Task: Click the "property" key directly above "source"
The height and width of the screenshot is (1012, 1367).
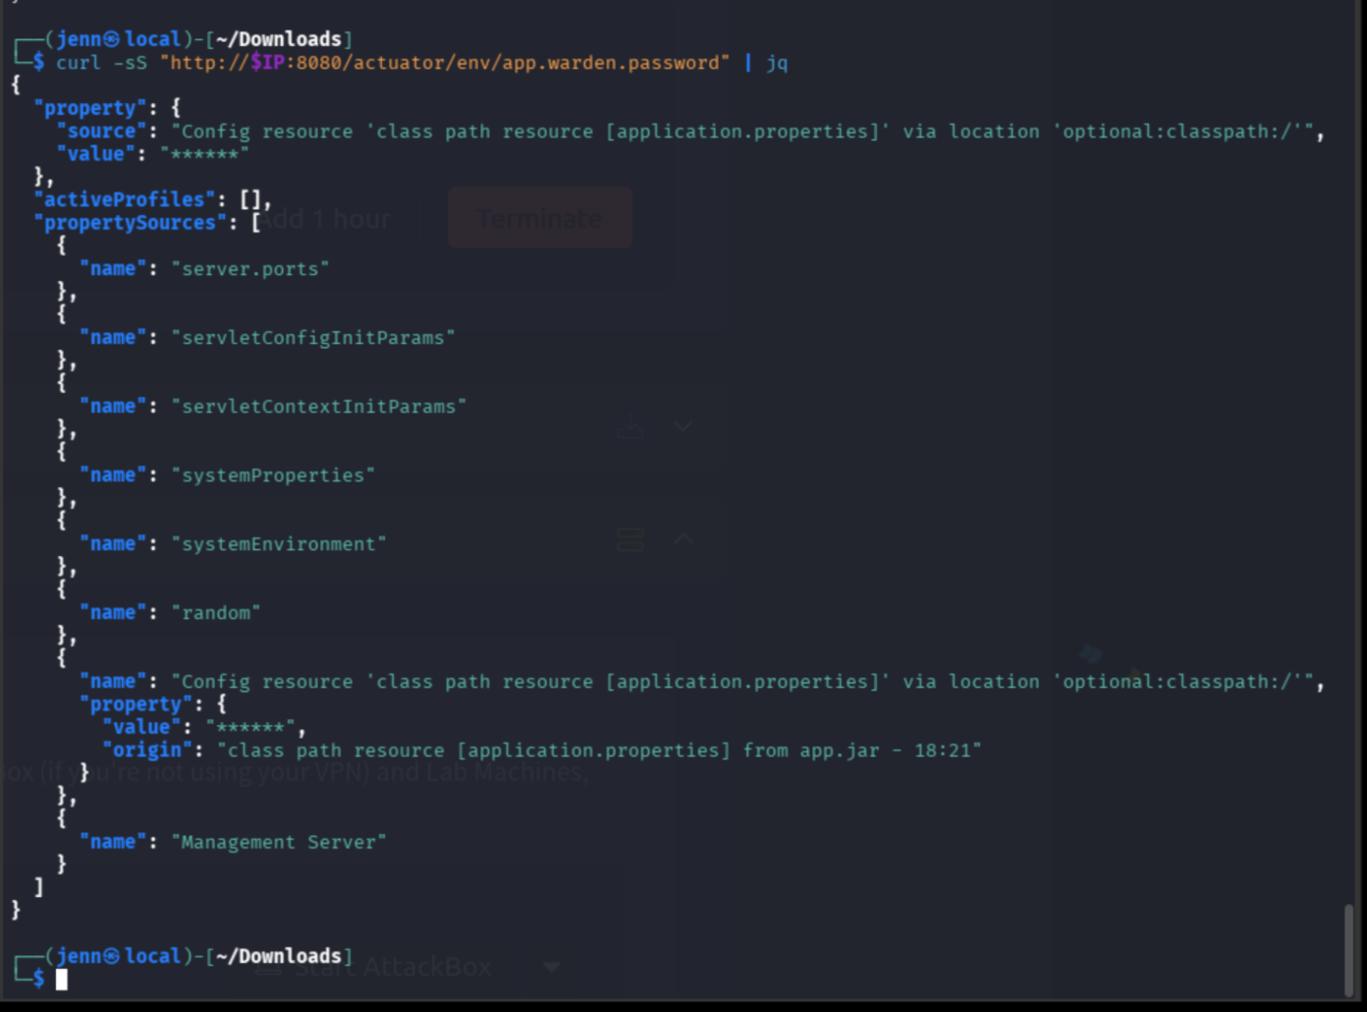Action: pyautogui.click(x=89, y=108)
